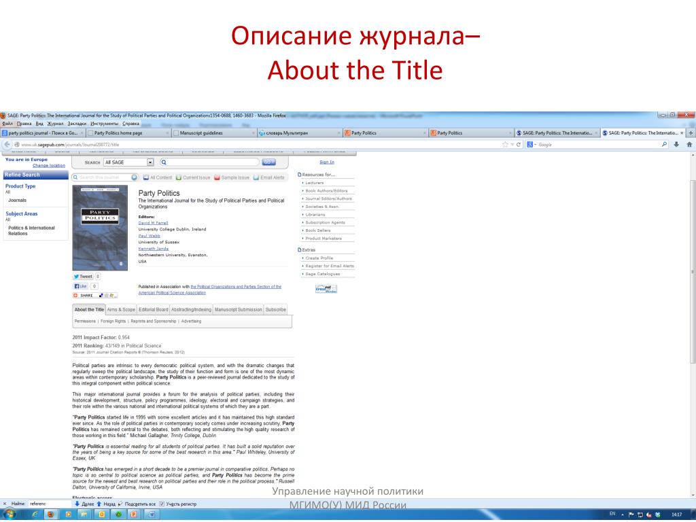Image resolution: width=696 pixels, height=522 pixels.
Task: Open PowerPoint from the taskbar
Action: [x=133, y=515]
